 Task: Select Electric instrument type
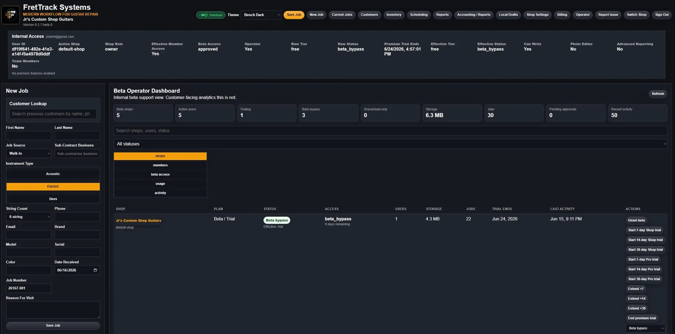coord(53,186)
